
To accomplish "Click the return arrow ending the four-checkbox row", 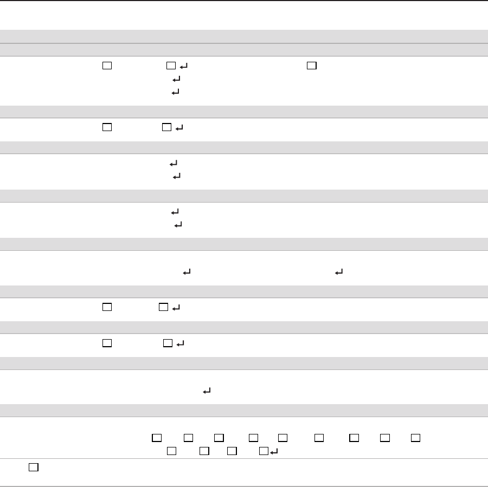I will click(x=273, y=451).
